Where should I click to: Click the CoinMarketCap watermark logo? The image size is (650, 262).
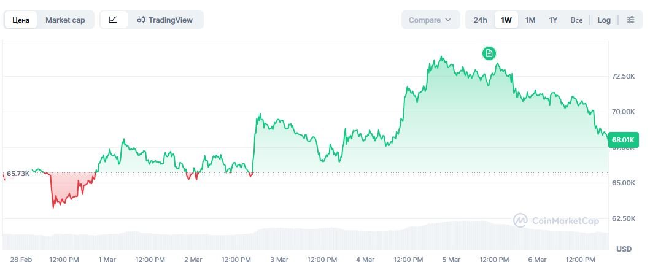point(556,220)
